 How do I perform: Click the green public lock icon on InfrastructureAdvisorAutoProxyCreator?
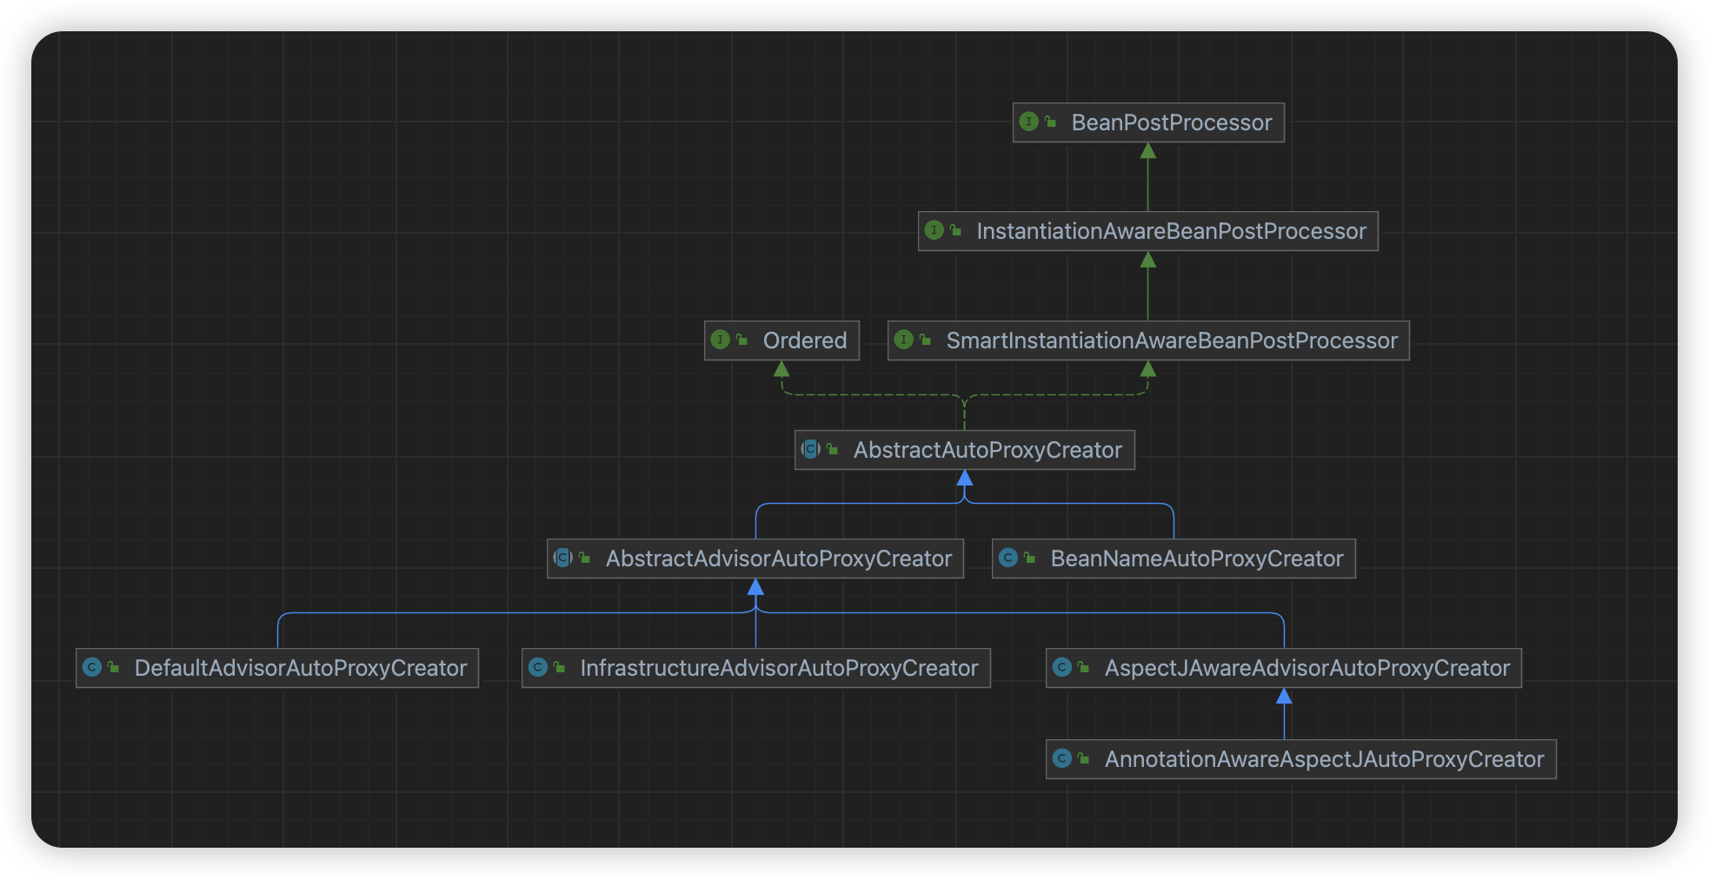click(559, 667)
